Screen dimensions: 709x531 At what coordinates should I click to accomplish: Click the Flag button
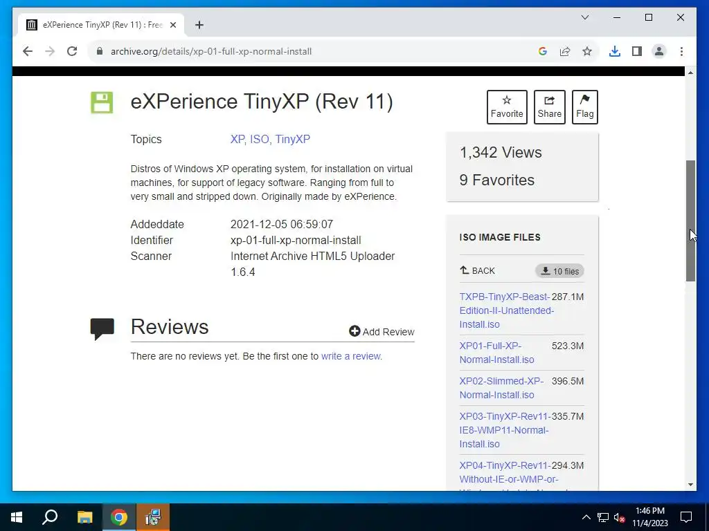(584, 107)
